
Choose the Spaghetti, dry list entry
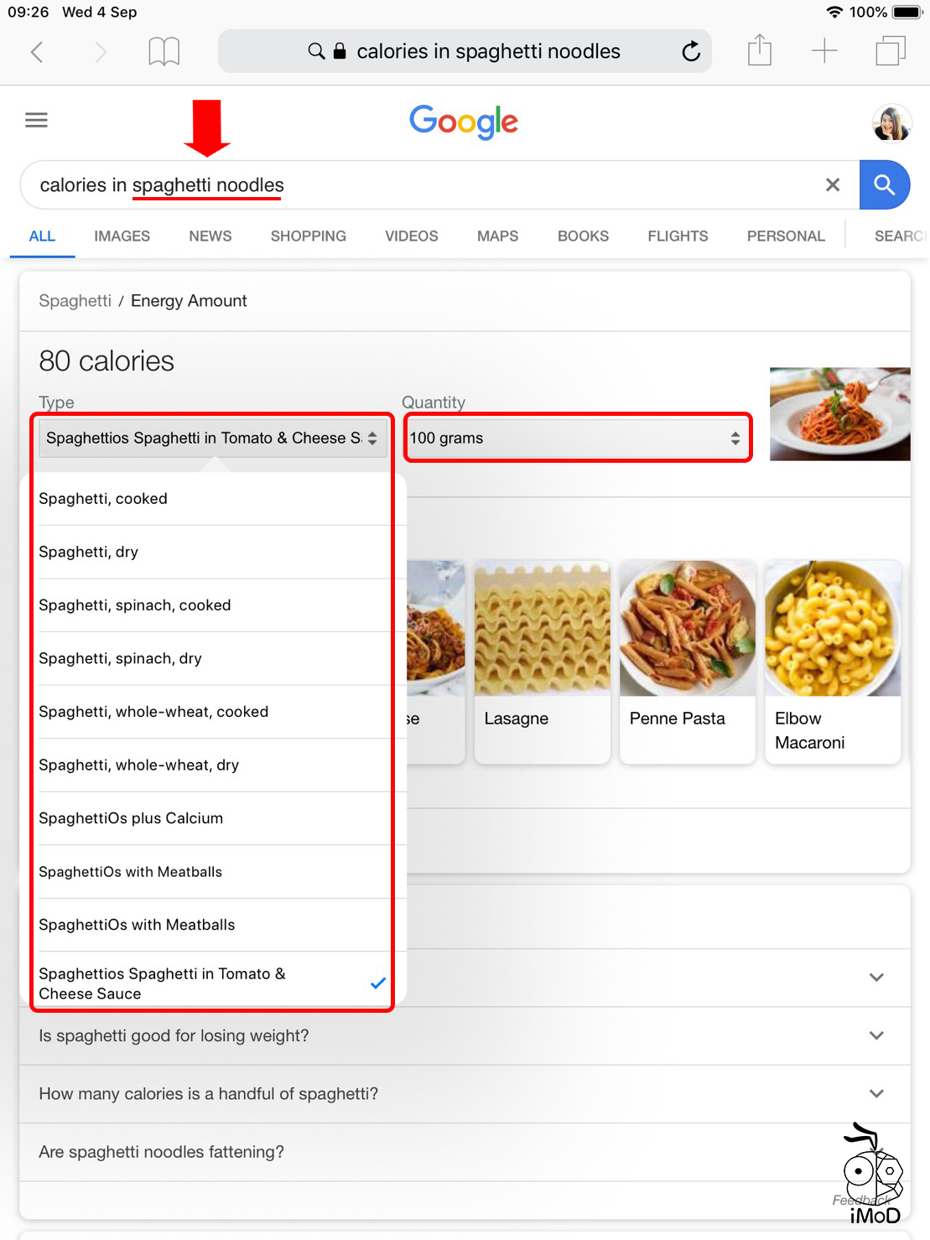coord(88,552)
